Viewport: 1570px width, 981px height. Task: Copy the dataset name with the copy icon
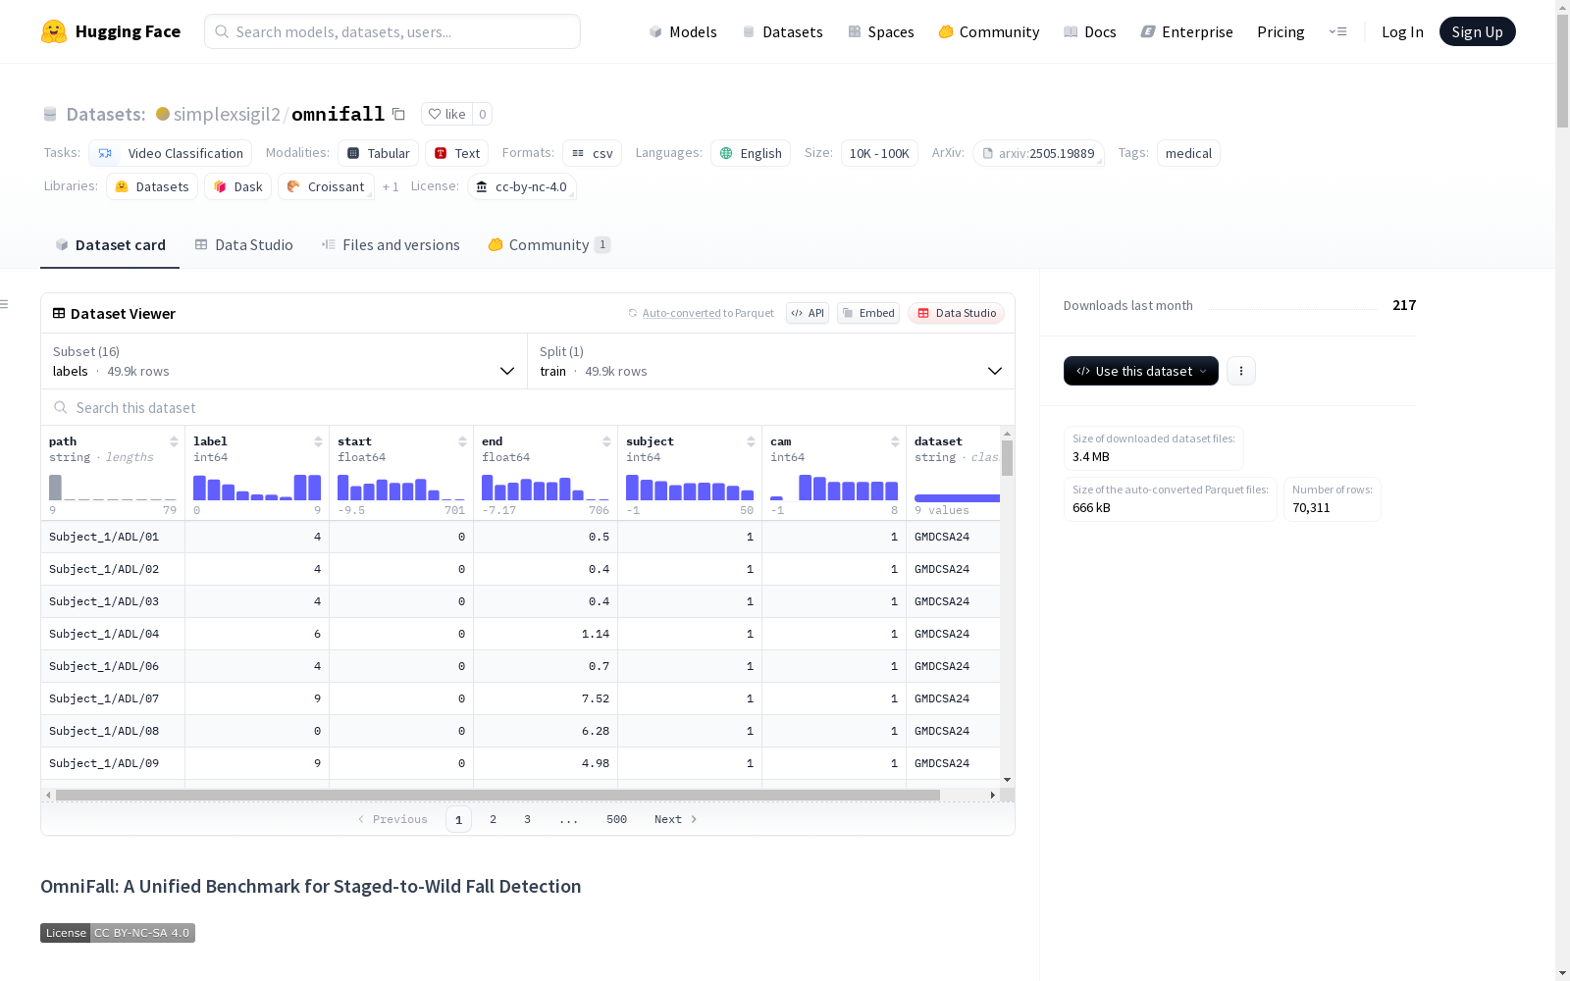tap(398, 114)
